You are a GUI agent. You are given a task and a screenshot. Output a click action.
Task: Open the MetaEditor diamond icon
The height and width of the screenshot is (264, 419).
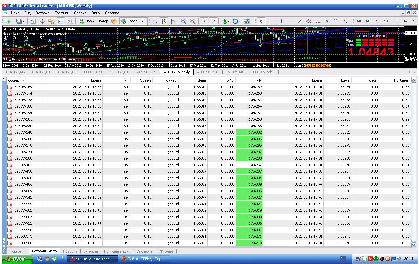[x=114, y=21]
